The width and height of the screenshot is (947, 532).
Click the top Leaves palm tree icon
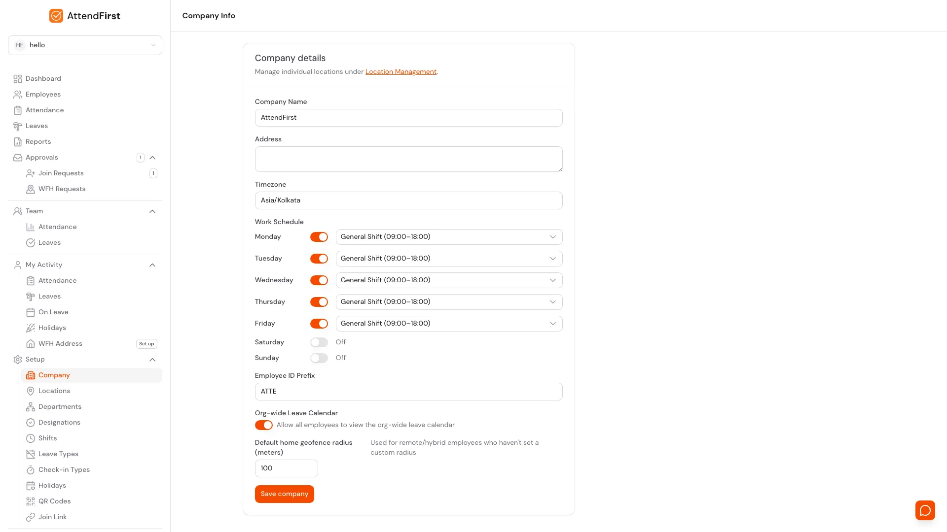(x=18, y=126)
